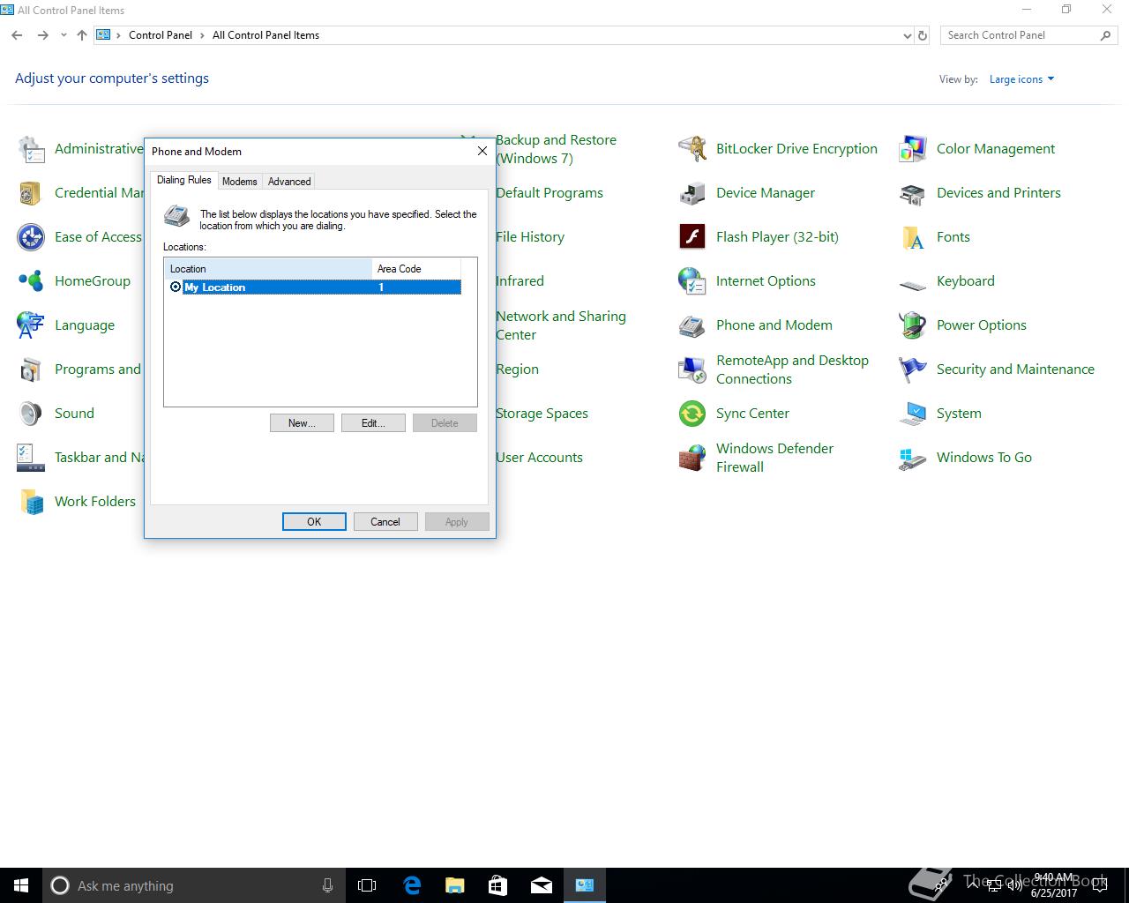1129x903 pixels.
Task: Open Network and Sharing Center link
Action: [561, 325]
